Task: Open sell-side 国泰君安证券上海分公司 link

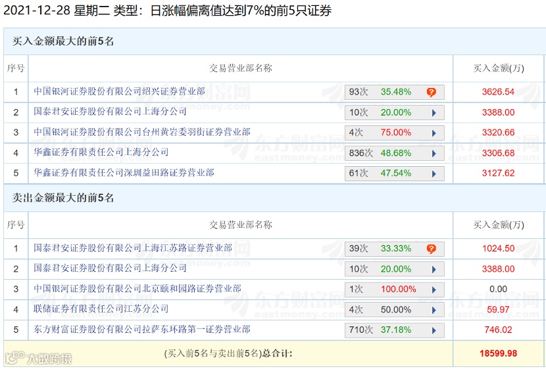Action: [x=110, y=268]
